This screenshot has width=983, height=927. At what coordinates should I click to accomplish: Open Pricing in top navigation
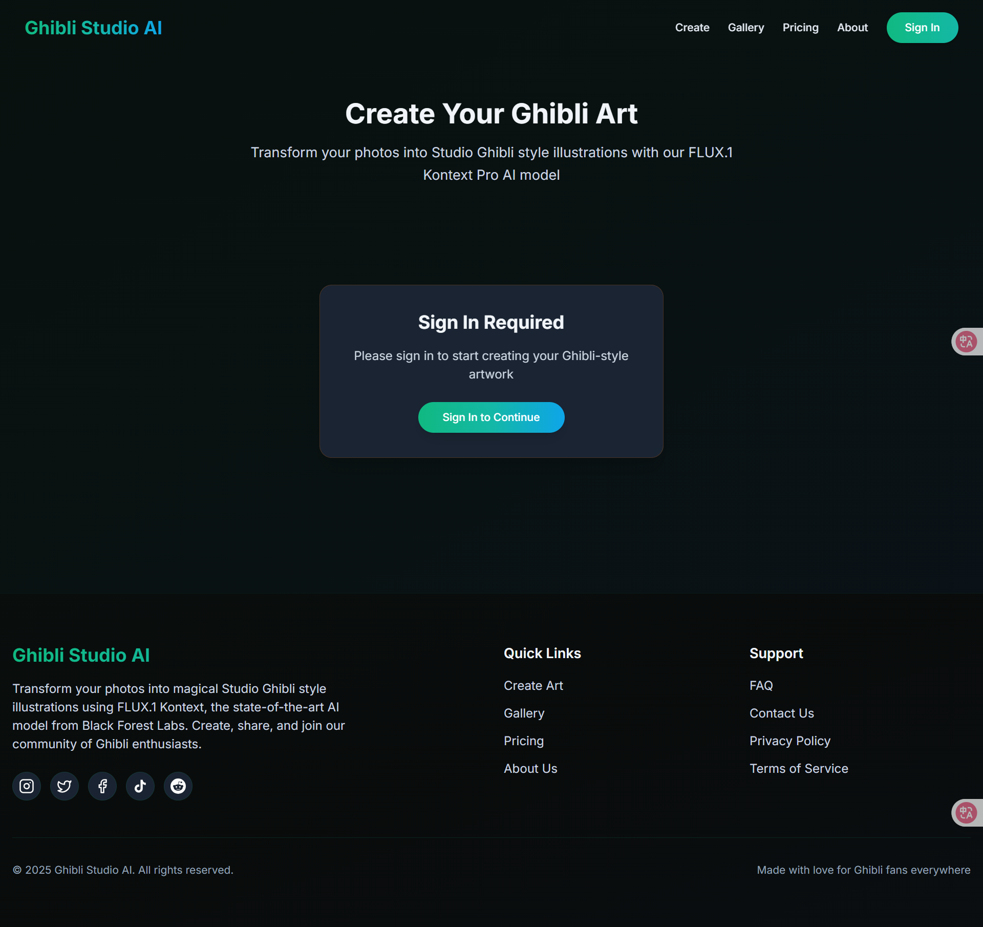[x=801, y=28]
